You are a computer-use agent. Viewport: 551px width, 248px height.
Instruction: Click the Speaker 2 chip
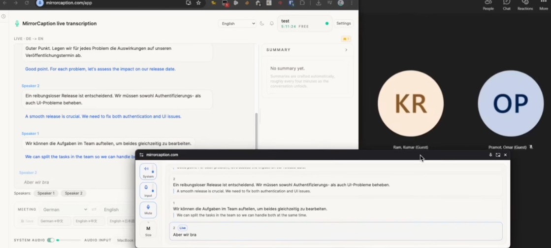pyautogui.click(x=73, y=193)
